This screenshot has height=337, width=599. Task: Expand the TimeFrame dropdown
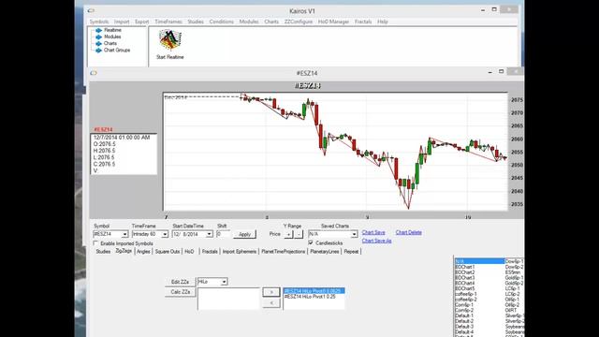(165, 234)
